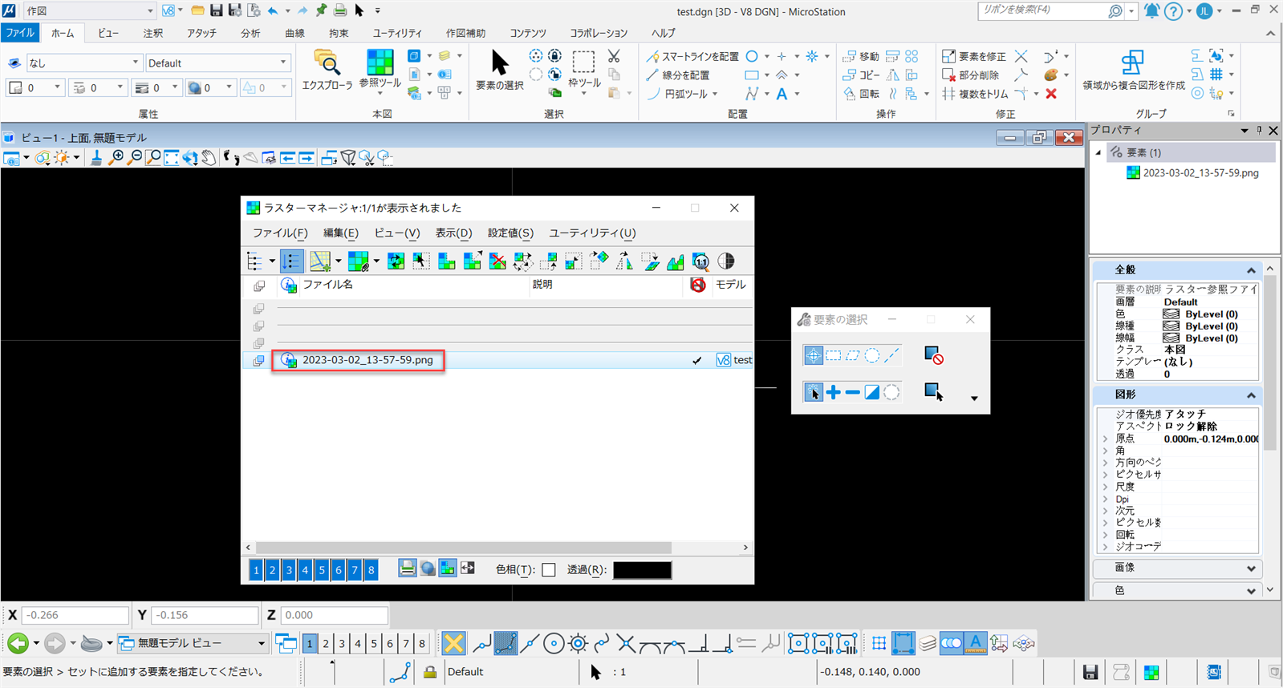Image resolution: width=1283 pixels, height=688 pixels.
Task: Expand the 画像 properties section
Action: 1251,569
